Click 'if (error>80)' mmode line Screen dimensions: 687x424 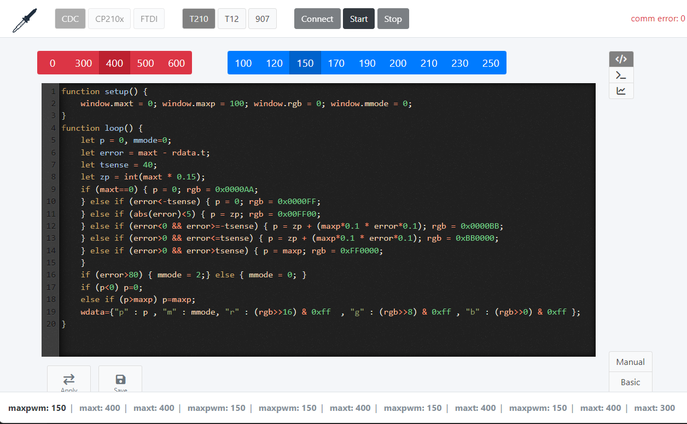click(194, 275)
